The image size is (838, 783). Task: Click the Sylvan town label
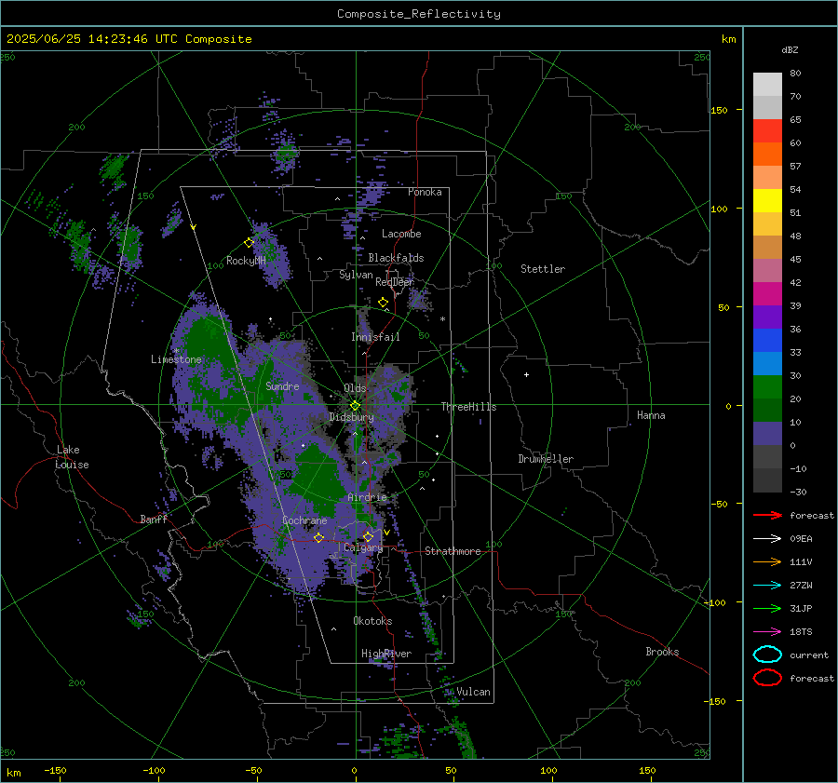[x=356, y=275]
